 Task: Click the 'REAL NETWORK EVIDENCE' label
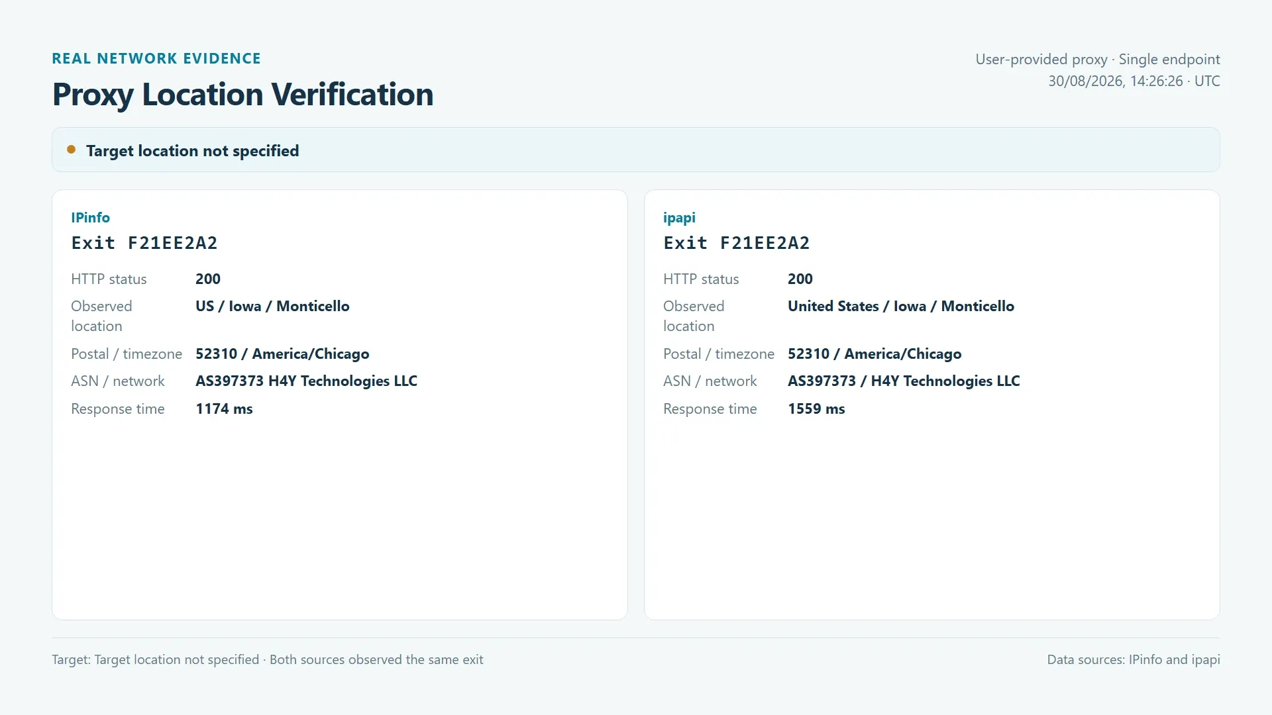tap(156, 58)
